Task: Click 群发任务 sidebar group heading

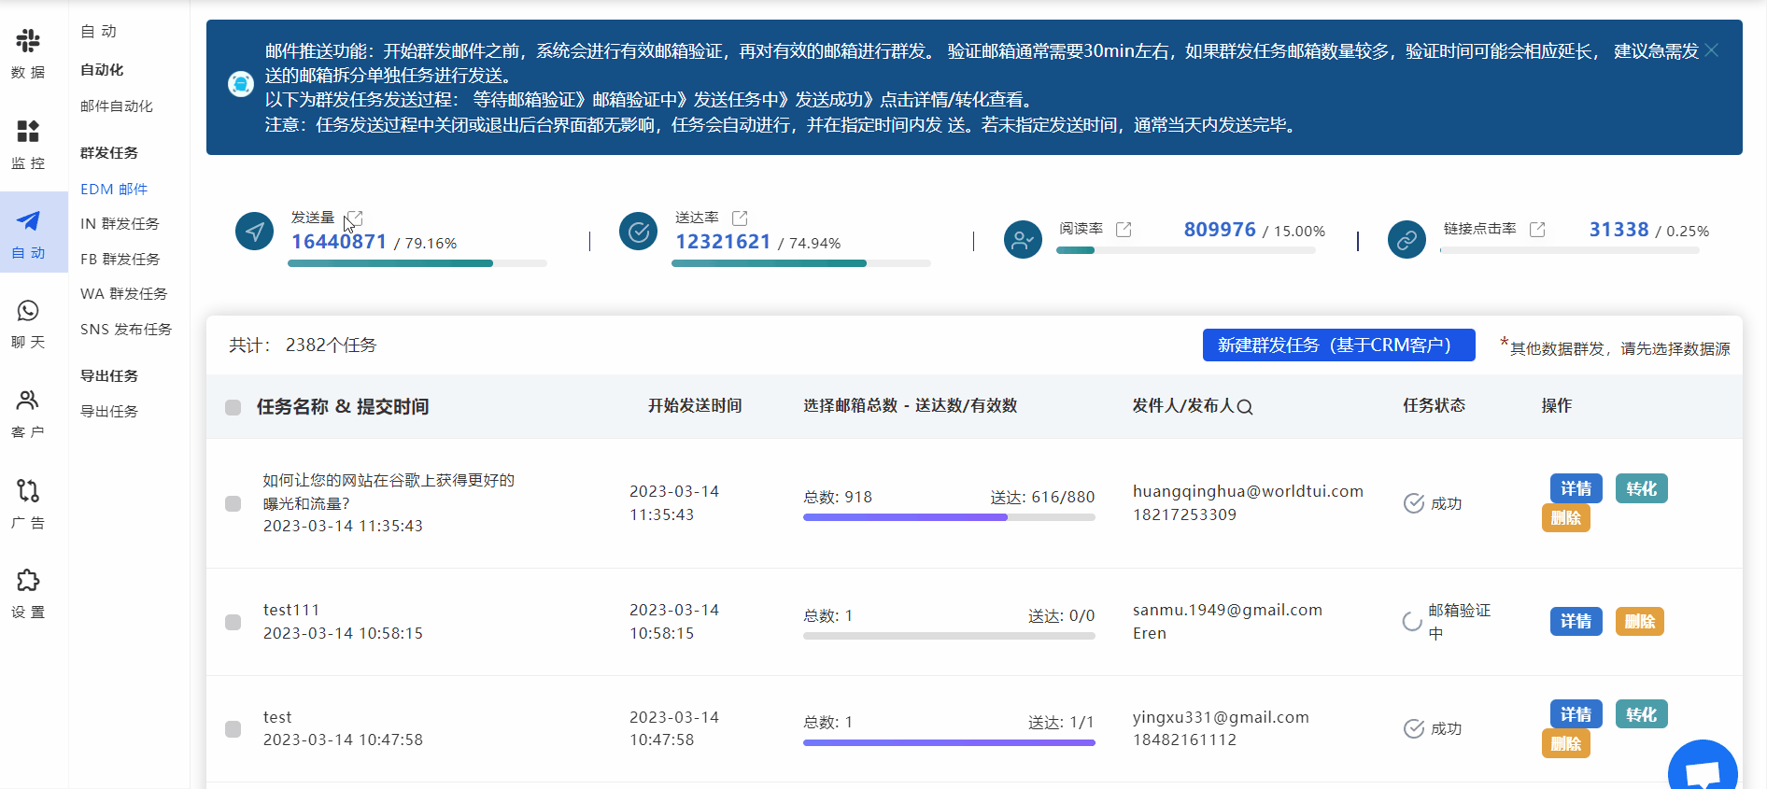Action: point(109,152)
